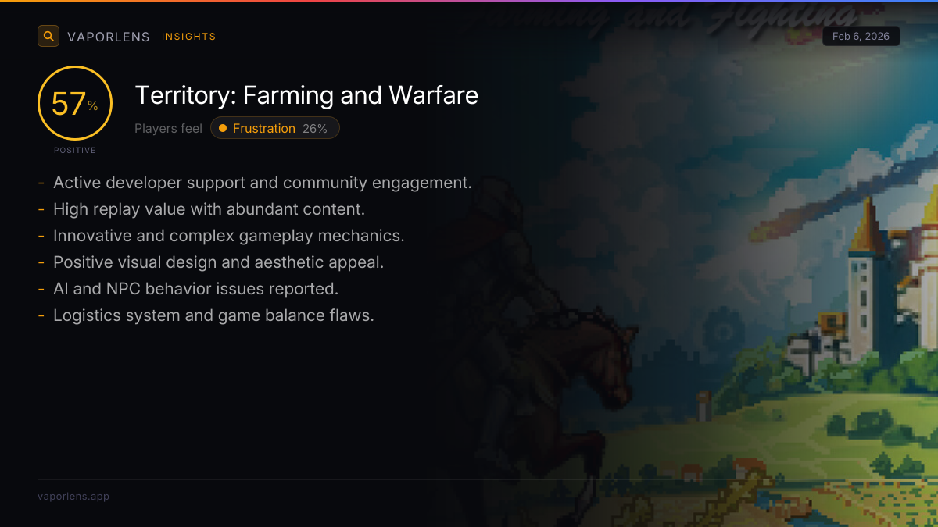Viewport: 938px width, 527px height.
Task: Click the orange dot beside Frustration
Action: [223, 128]
